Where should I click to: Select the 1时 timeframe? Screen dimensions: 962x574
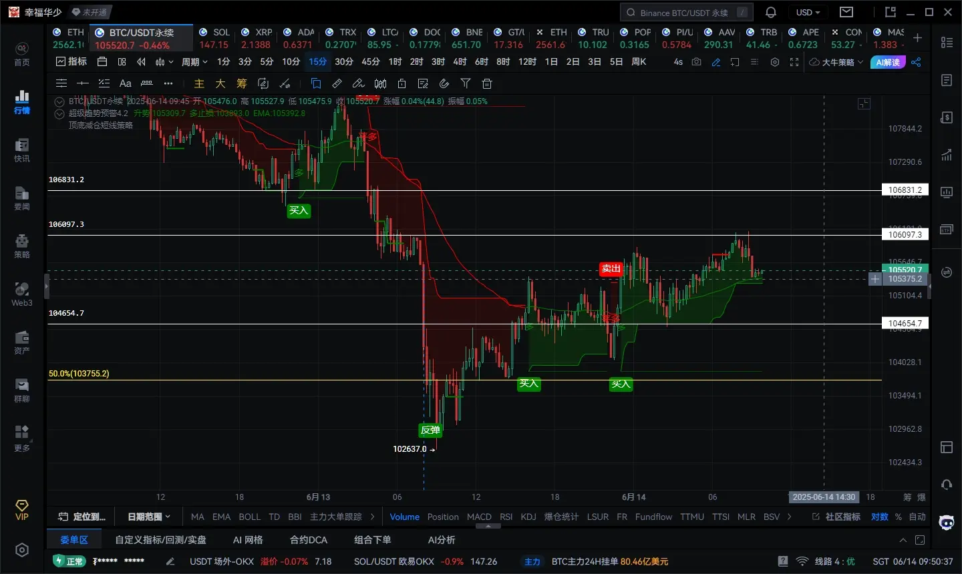[395, 61]
